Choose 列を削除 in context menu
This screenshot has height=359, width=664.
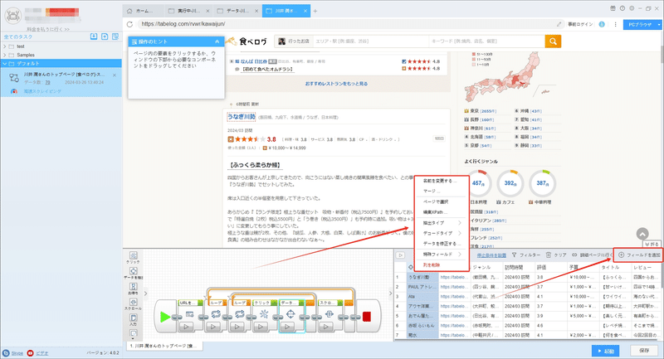click(x=432, y=265)
